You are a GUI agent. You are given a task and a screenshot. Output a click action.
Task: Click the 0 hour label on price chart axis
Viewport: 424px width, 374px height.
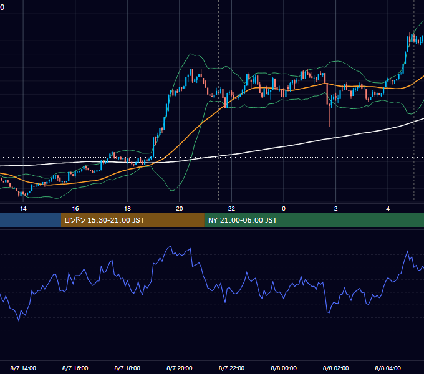point(284,209)
